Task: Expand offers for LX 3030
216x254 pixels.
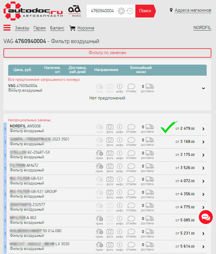Action: pos(203,247)
